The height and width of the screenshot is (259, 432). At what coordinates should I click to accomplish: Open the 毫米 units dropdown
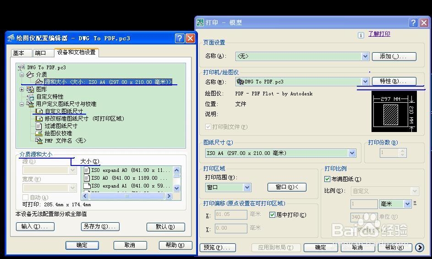[x=407, y=204]
